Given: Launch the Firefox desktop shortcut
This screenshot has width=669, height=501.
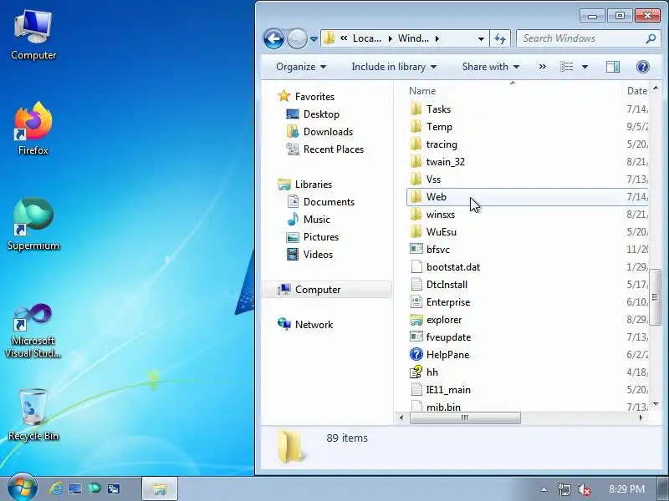Looking at the screenshot, I should coord(33,129).
